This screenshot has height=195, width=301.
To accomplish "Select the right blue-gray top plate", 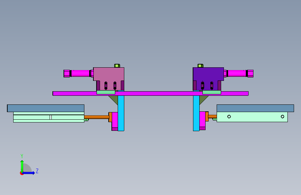I will 255,108.
